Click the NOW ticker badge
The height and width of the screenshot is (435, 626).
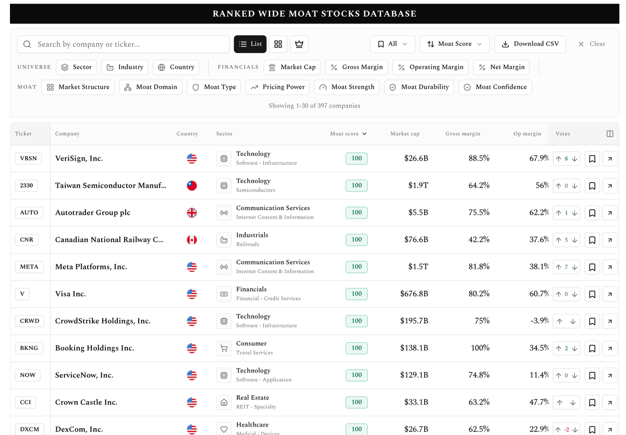coord(28,376)
